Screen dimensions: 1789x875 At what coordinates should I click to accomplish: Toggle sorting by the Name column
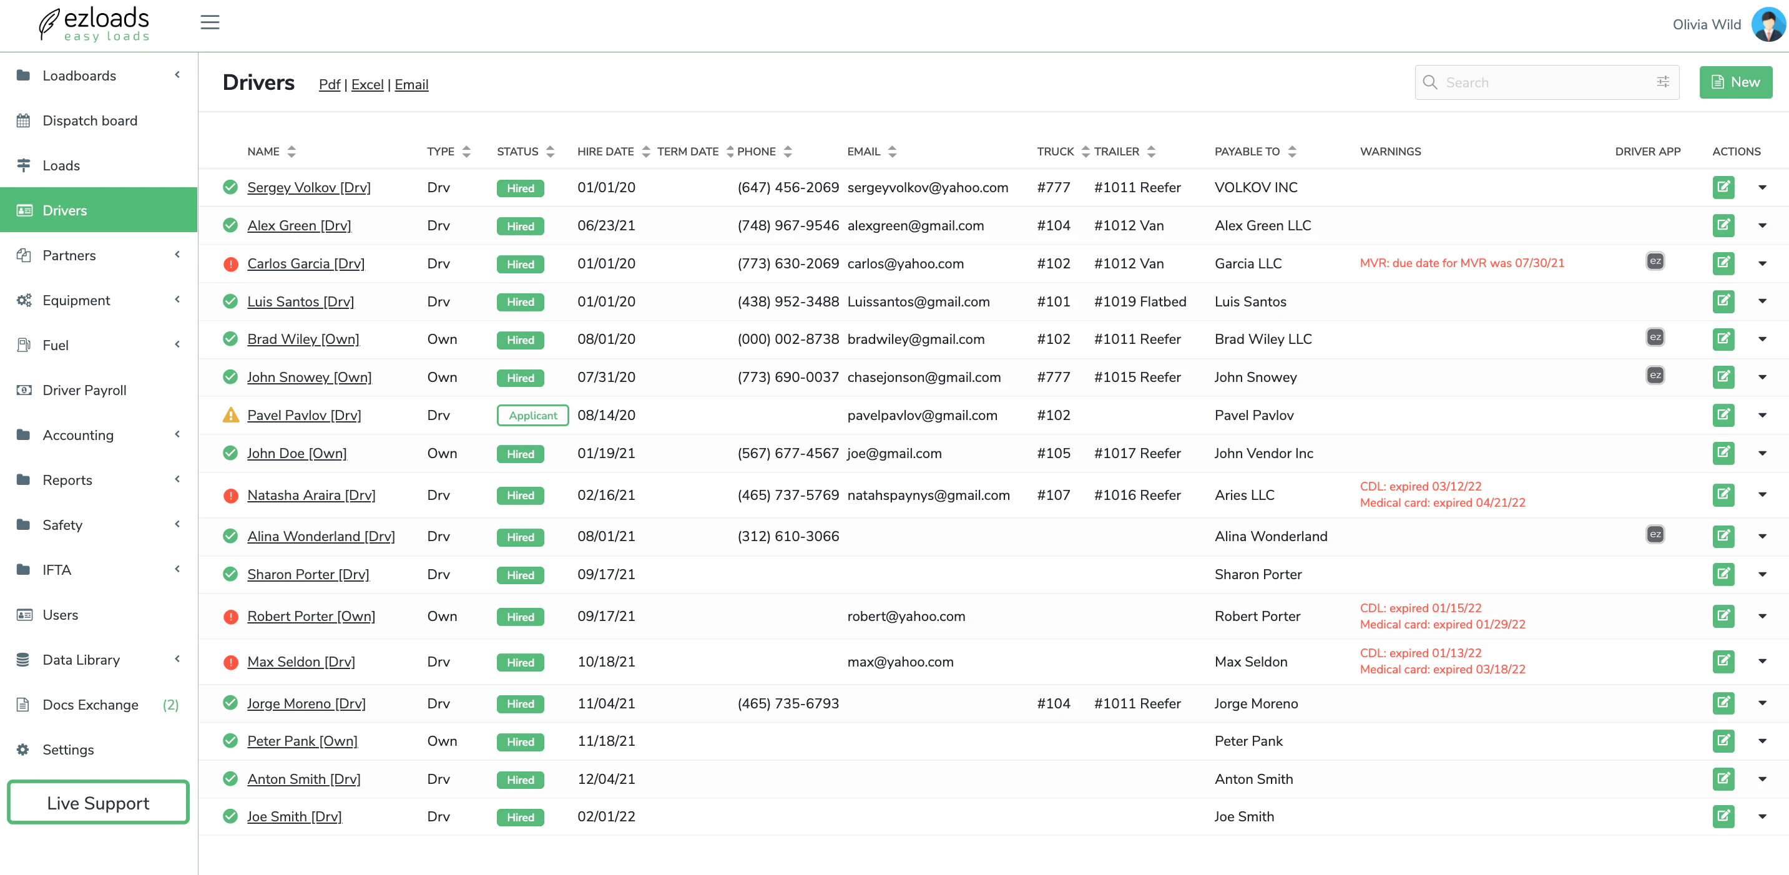coord(291,150)
